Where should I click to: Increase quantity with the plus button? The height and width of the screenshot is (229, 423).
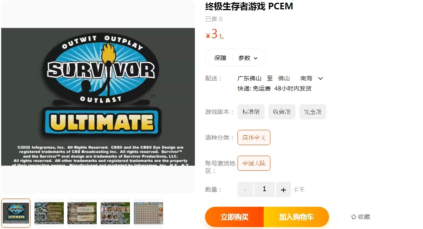(283, 190)
